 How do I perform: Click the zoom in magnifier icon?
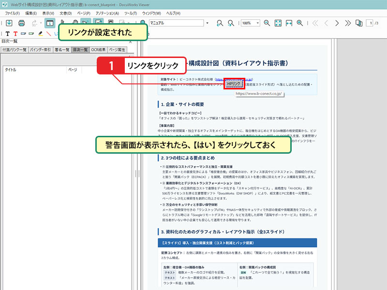299,23
